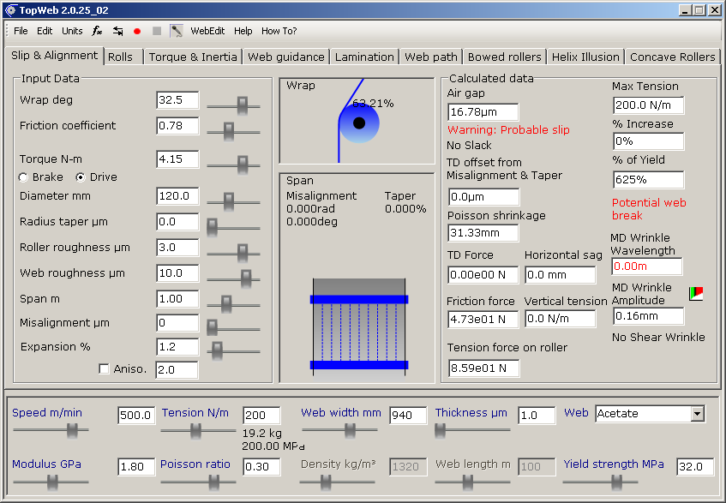Click the Poisson ratio slider handle

(x=214, y=482)
